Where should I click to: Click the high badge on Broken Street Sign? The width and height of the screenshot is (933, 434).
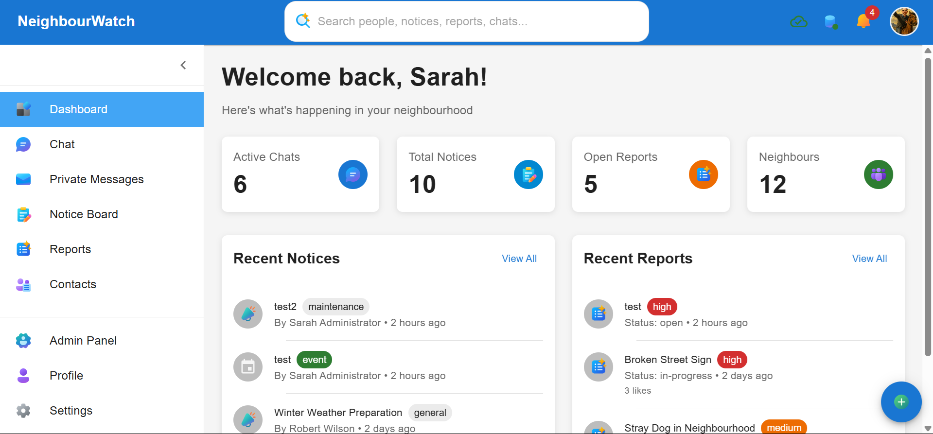pyautogui.click(x=732, y=360)
